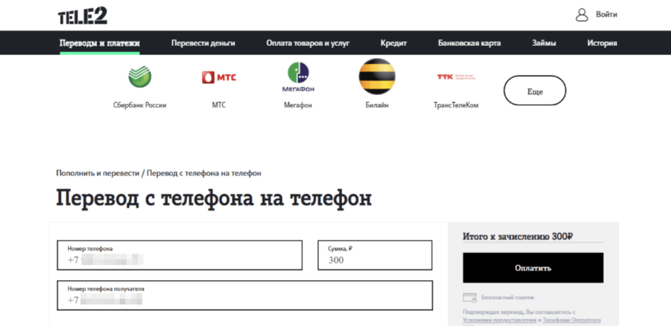Image resolution: width=671 pixels, height=326 pixels.
Task: Select the TTK logo icon
Action: [x=456, y=77]
